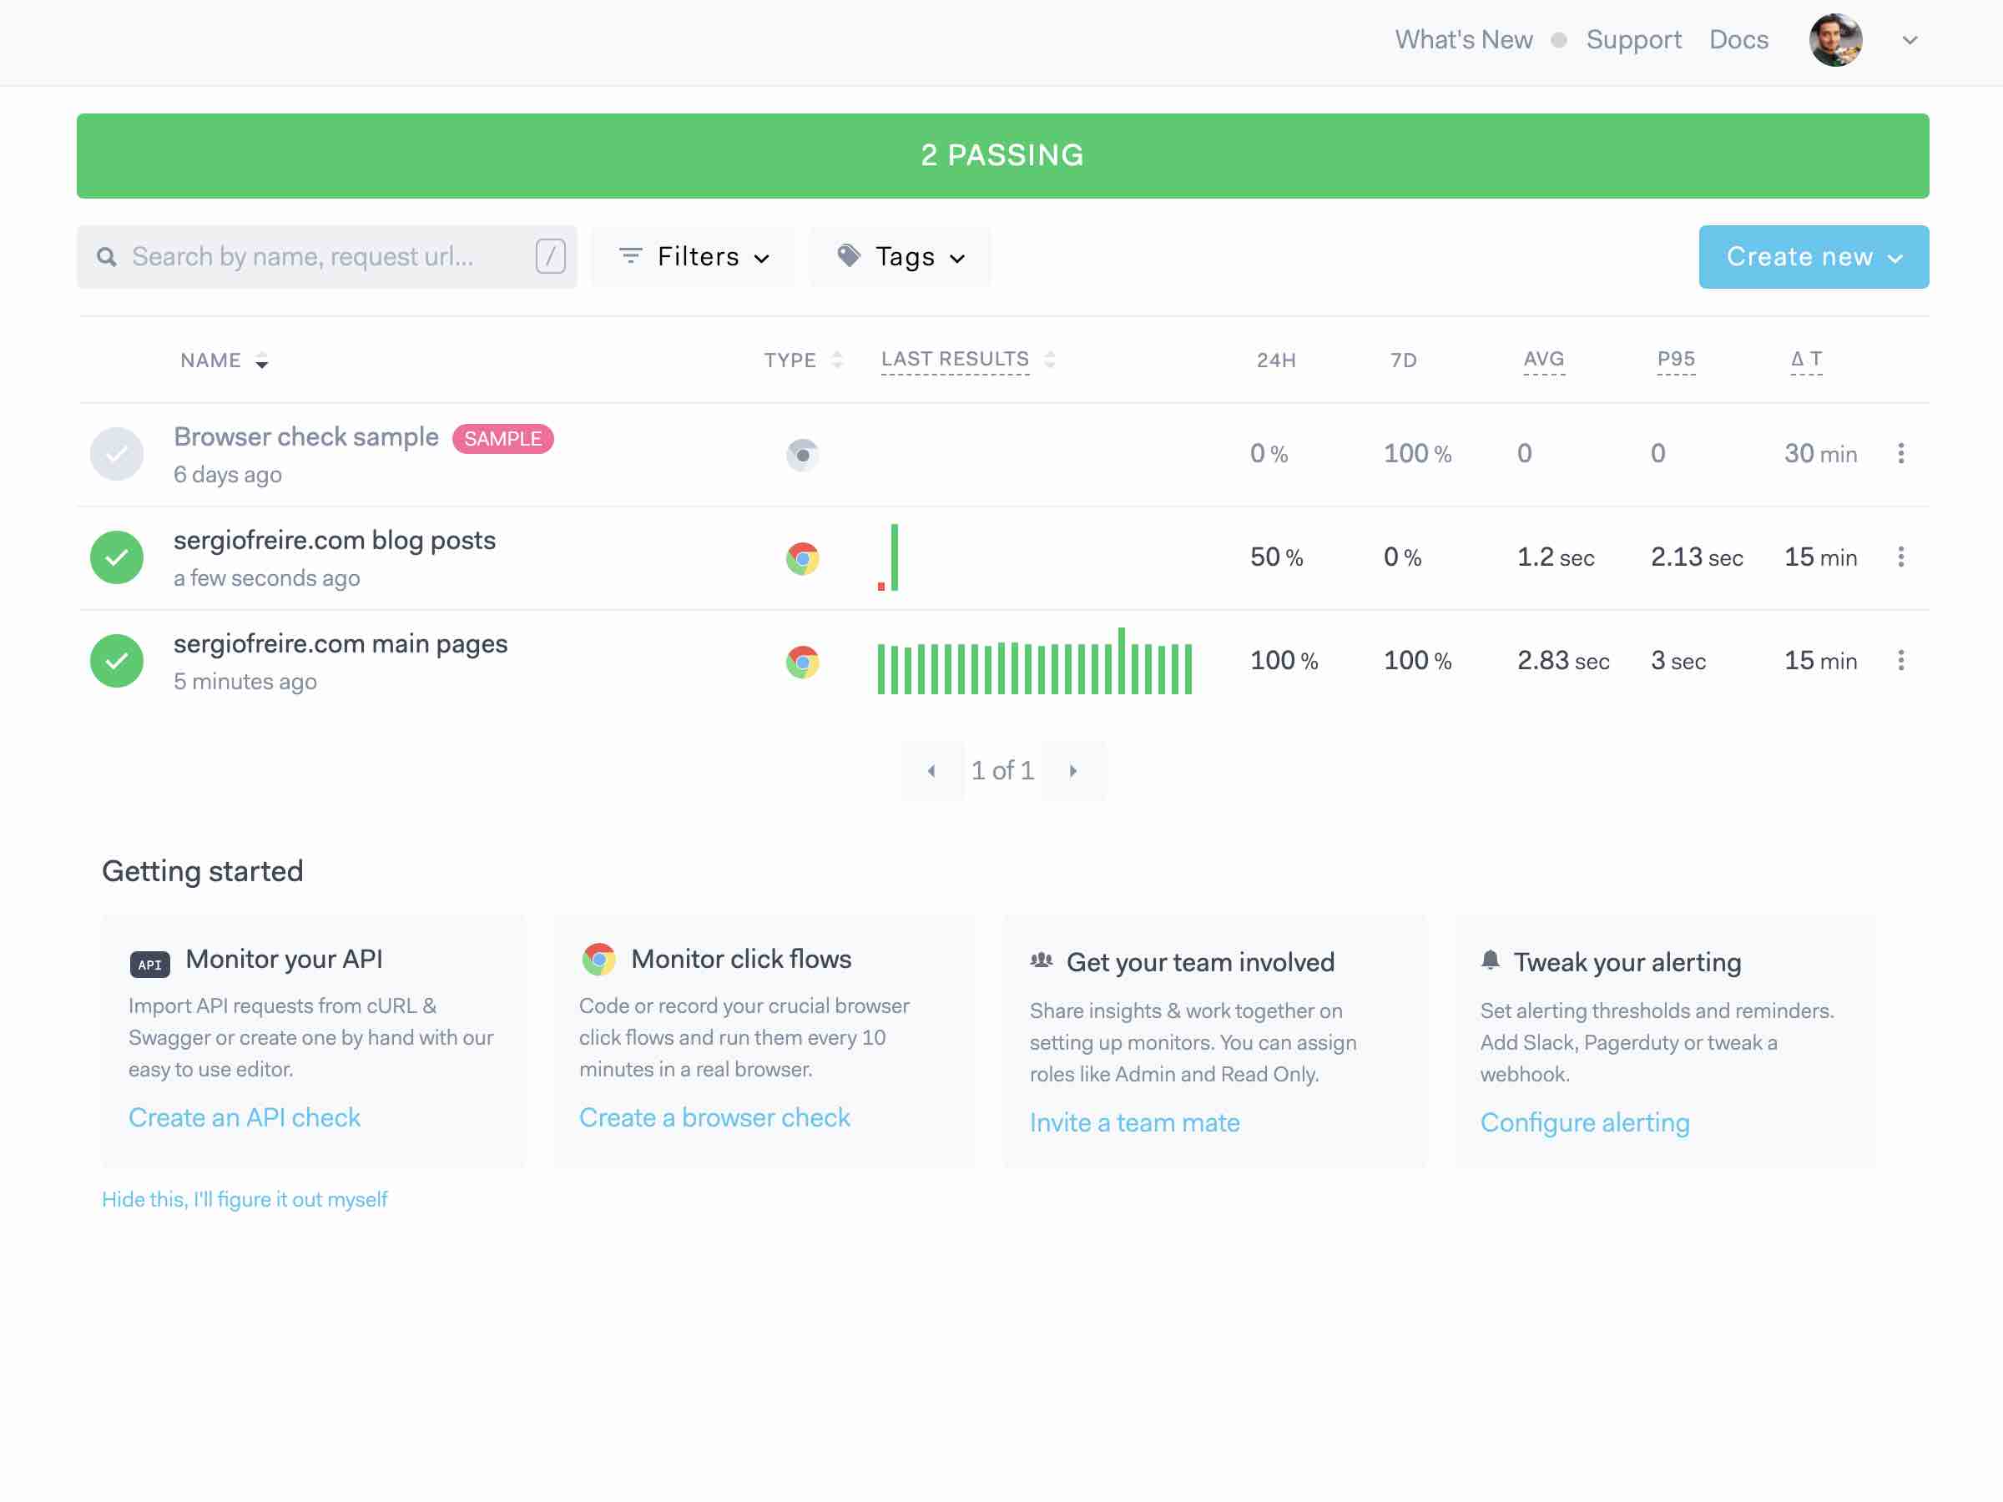Viewport: 2003px width, 1502px height.
Task: Click the Chrome icon of main pages check
Action: tap(802, 662)
